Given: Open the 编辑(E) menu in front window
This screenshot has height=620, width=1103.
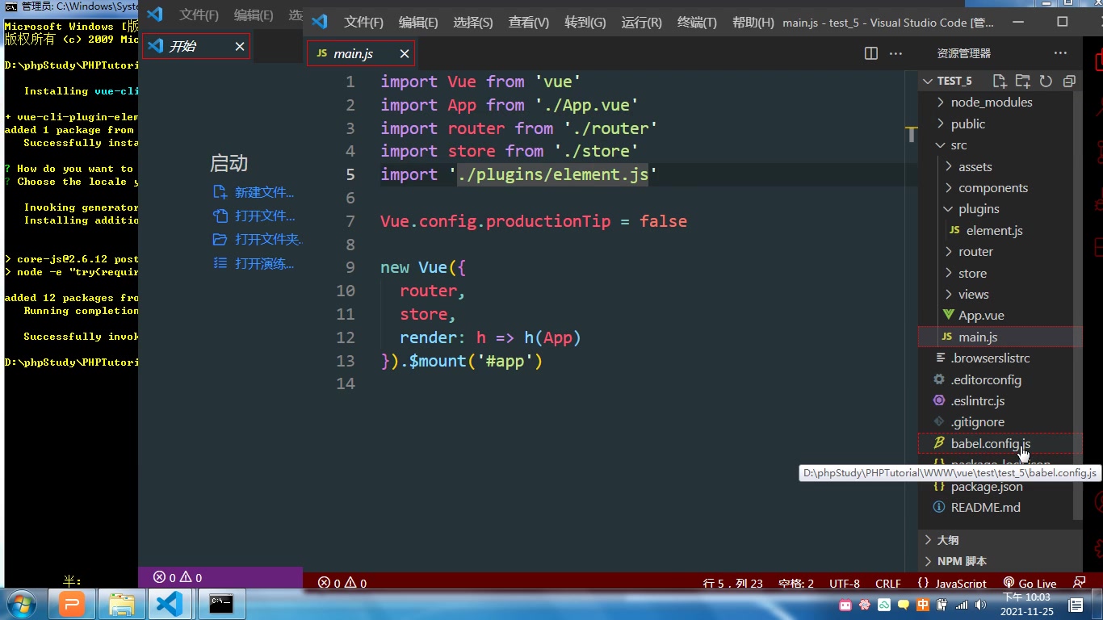Looking at the screenshot, I should point(418,23).
